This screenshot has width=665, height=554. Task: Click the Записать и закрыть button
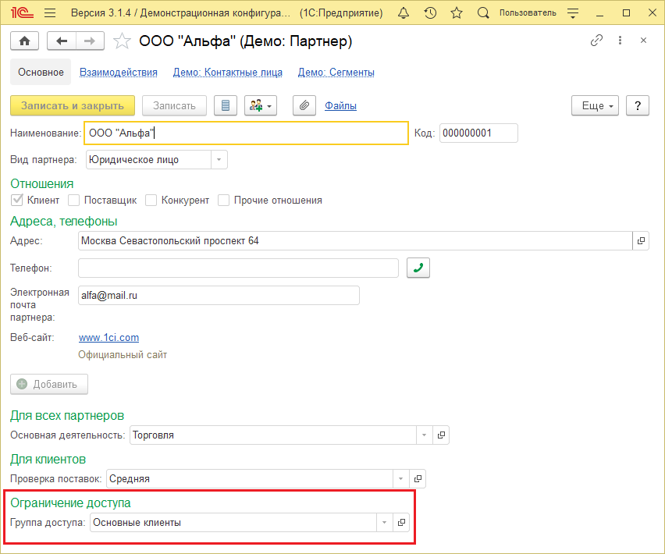point(73,105)
